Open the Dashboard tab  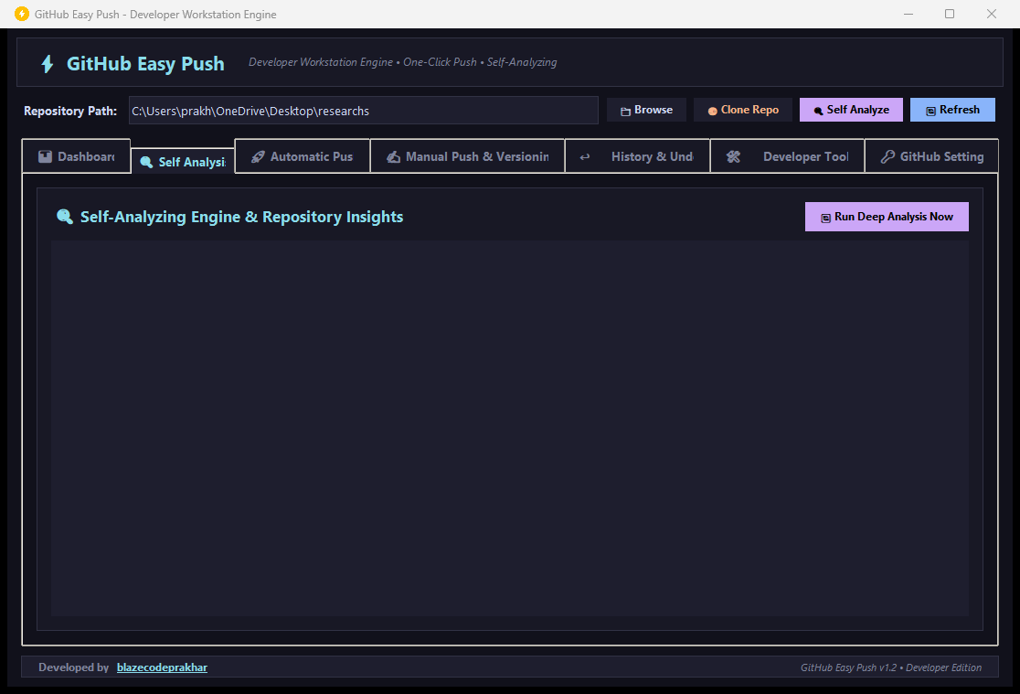(76, 156)
